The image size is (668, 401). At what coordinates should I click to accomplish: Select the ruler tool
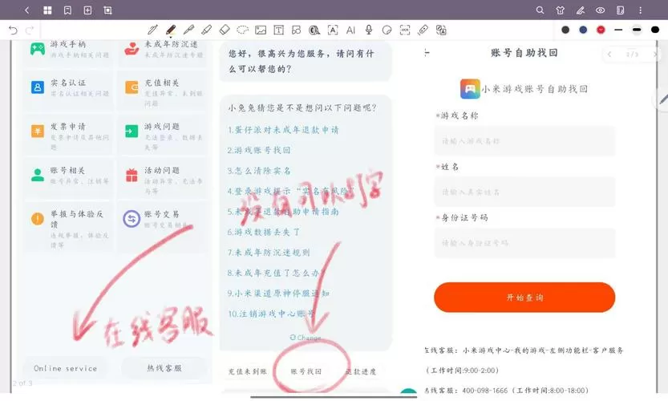click(x=423, y=30)
